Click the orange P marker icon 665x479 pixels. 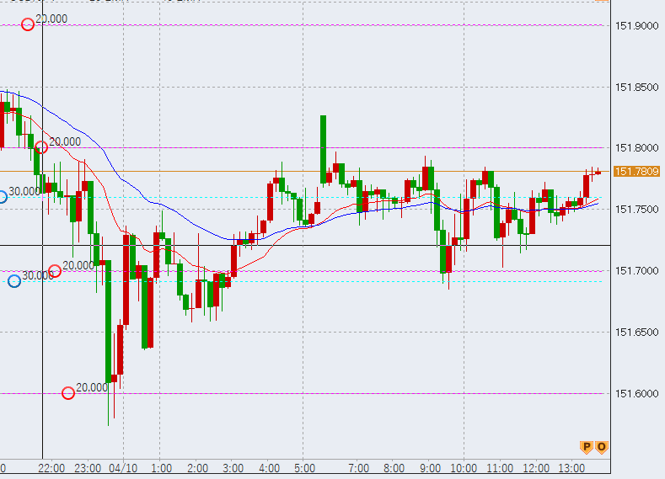tap(586, 446)
